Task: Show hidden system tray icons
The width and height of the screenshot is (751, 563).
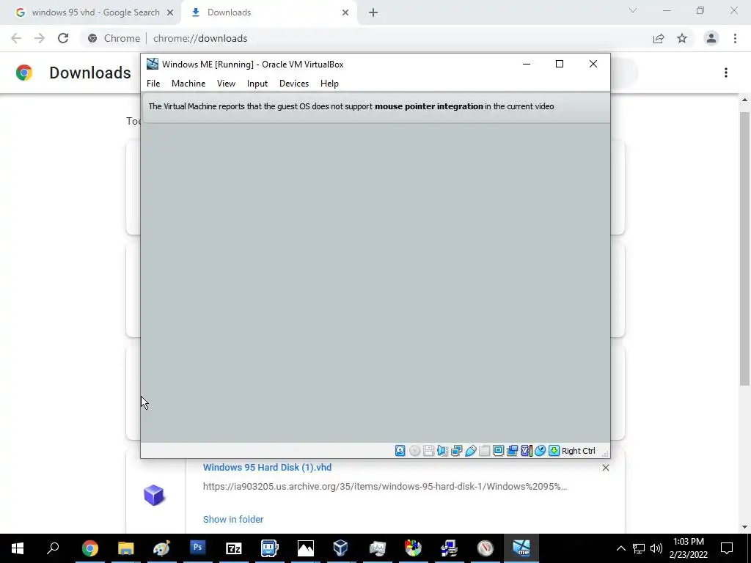Action: [x=620, y=548]
